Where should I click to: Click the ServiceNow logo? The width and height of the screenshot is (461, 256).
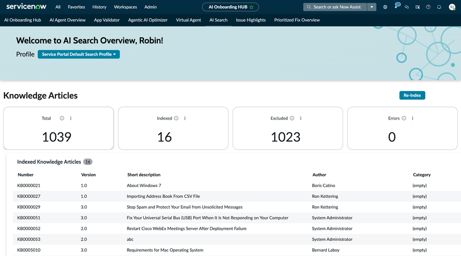click(26, 6)
